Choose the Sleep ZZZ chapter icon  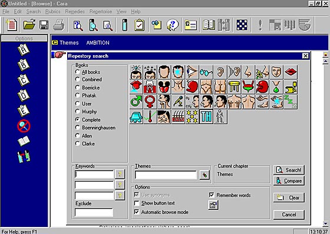coord(291,102)
